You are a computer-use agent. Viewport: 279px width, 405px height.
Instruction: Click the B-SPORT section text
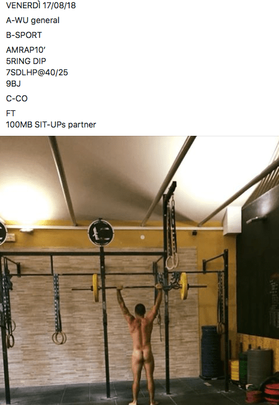pos(24,35)
